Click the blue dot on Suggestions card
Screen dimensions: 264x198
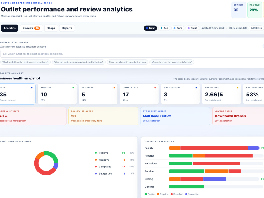point(196,88)
